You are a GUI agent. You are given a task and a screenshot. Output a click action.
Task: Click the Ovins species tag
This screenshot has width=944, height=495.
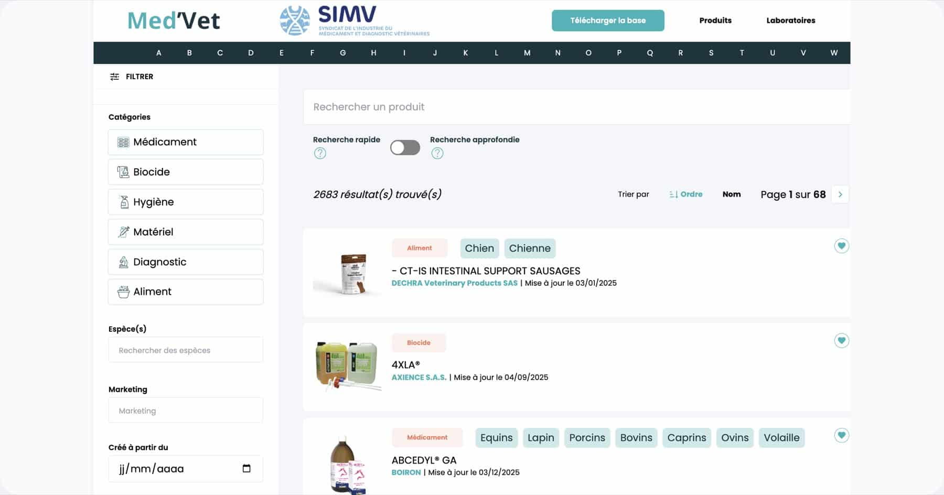(x=735, y=438)
